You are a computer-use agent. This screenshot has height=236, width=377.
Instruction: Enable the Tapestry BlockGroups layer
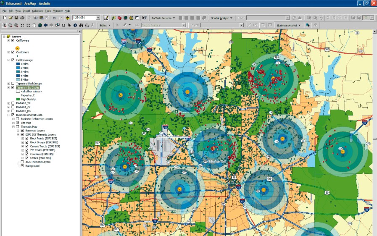13,84
